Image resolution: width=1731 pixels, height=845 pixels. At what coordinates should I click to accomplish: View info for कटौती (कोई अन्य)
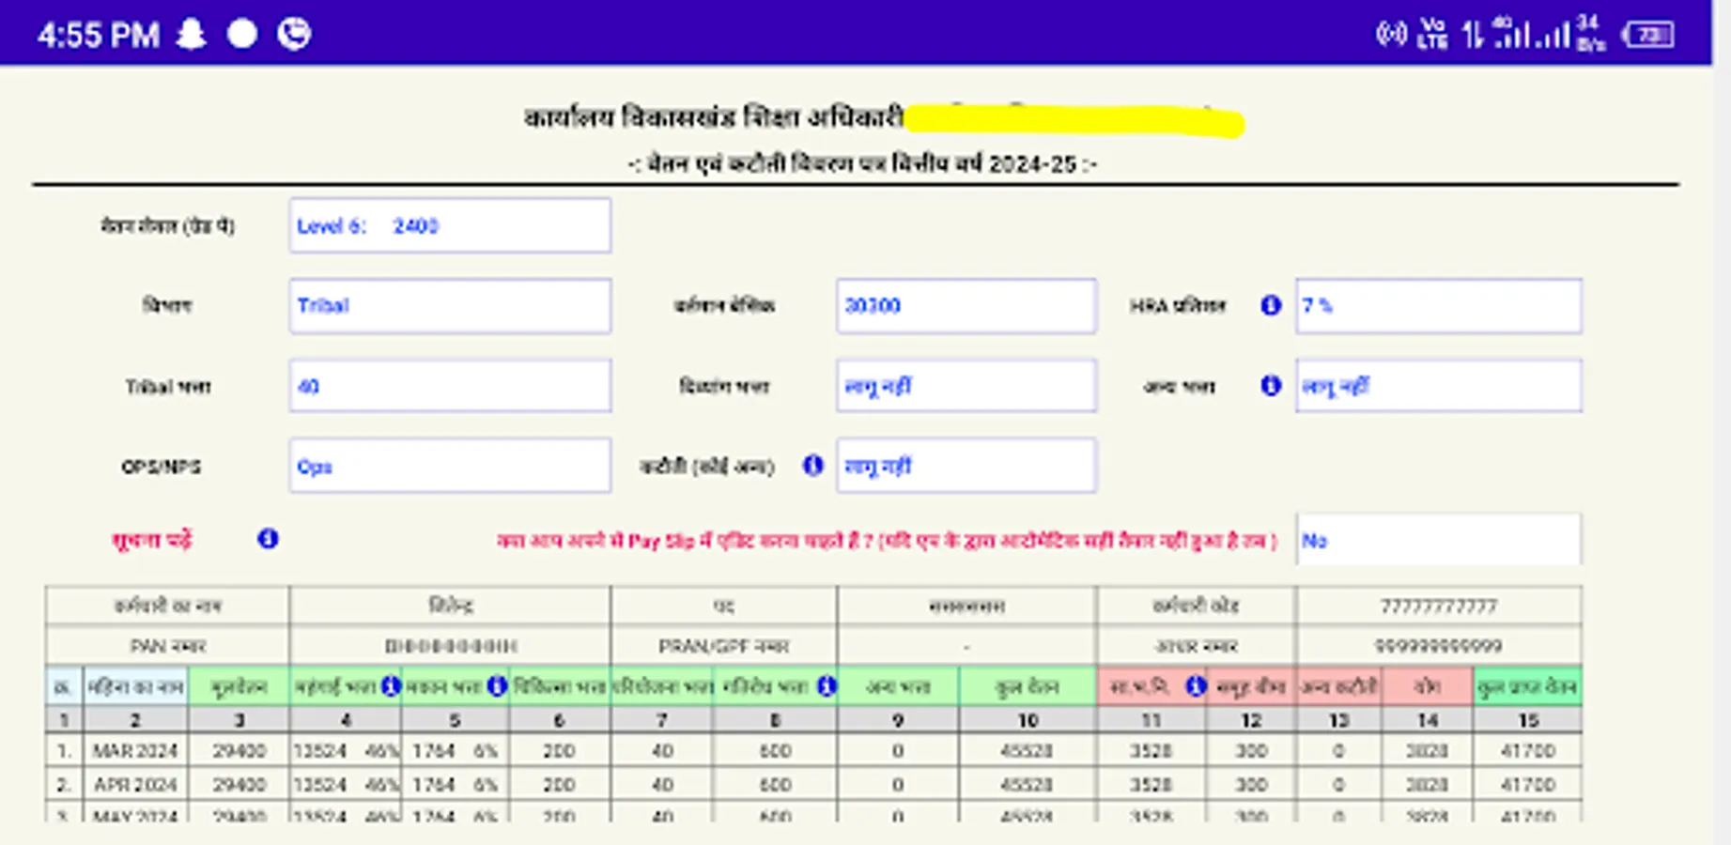(x=814, y=466)
